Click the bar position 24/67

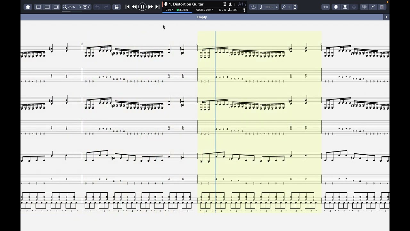(x=169, y=10)
